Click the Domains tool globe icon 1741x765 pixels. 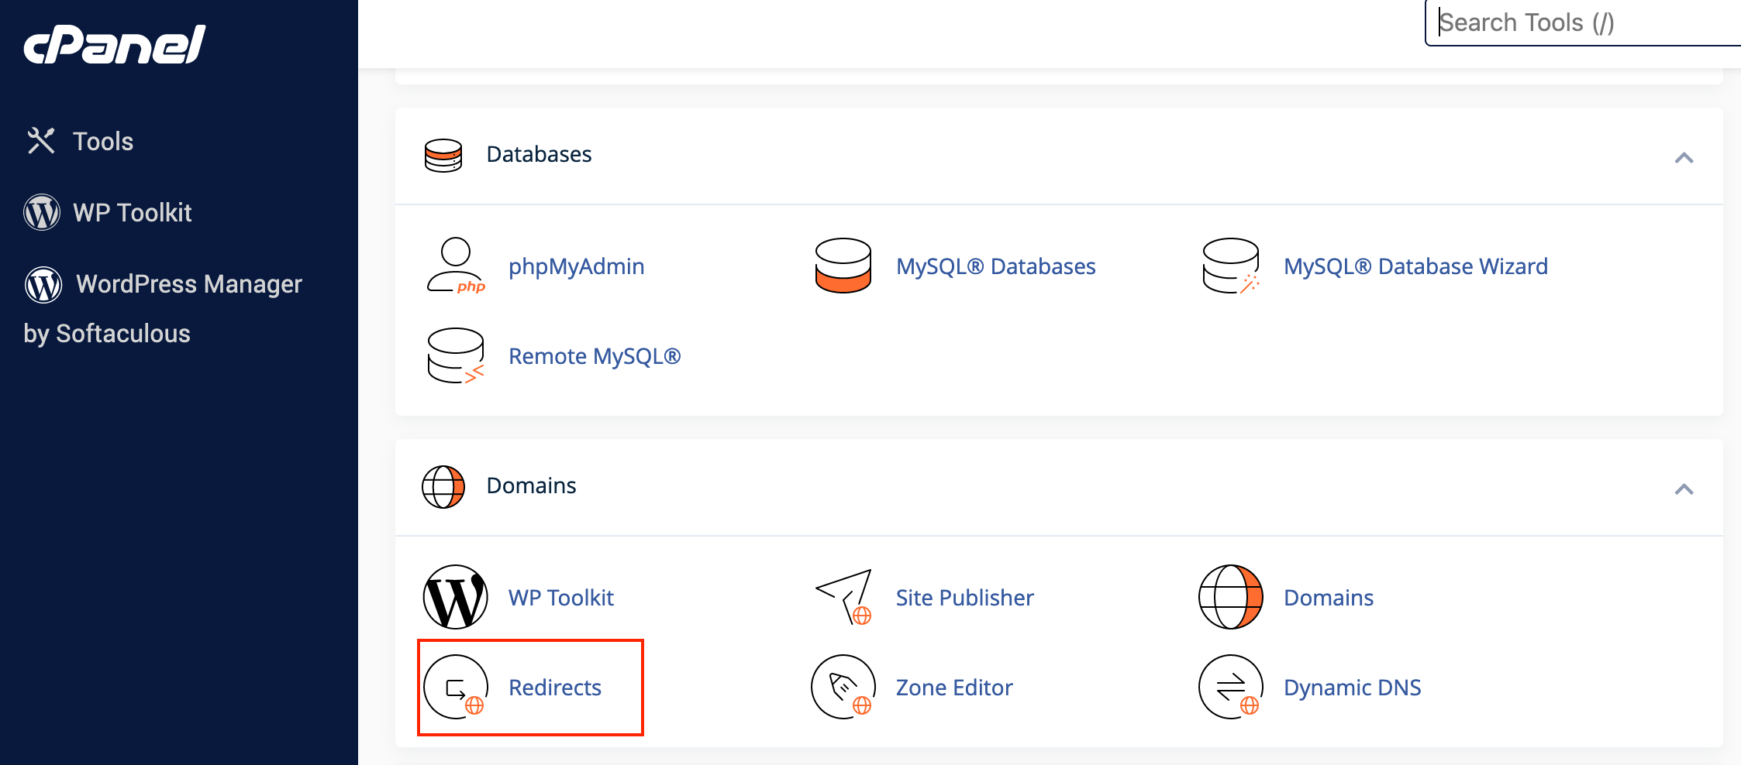pos(1231,597)
